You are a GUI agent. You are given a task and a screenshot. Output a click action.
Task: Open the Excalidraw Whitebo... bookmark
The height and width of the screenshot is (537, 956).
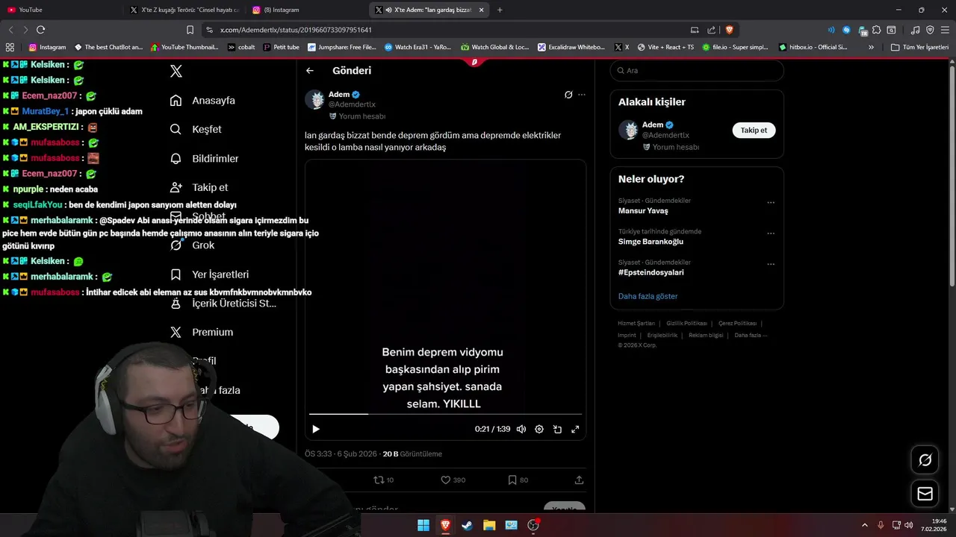pyautogui.click(x=571, y=47)
